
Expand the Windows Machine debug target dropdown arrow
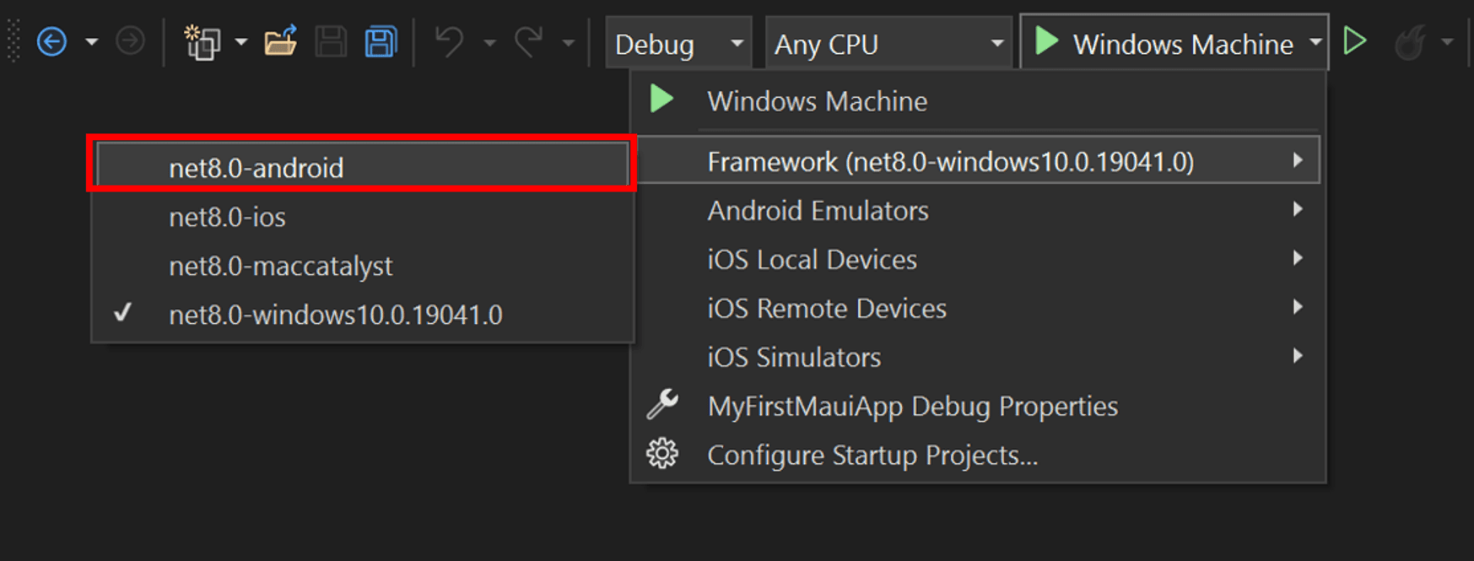coord(1315,42)
